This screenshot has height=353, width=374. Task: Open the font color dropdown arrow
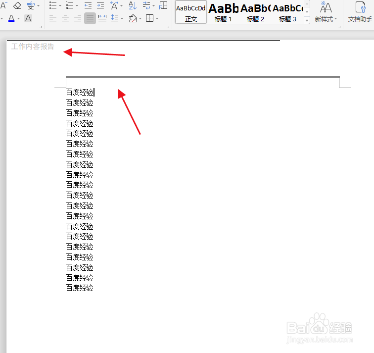pos(19,18)
